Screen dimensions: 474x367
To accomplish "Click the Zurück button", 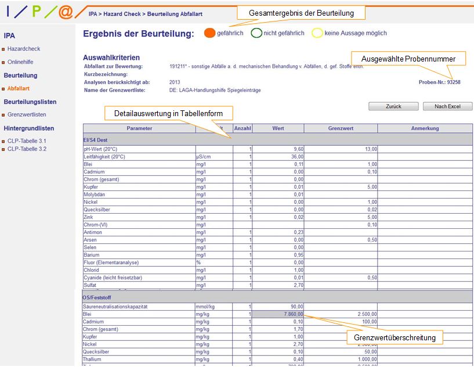I will pyautogui.click(x=393, y=106).
